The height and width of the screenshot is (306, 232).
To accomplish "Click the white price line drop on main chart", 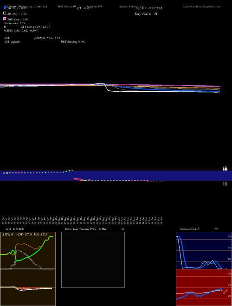I will coord(107,87).
